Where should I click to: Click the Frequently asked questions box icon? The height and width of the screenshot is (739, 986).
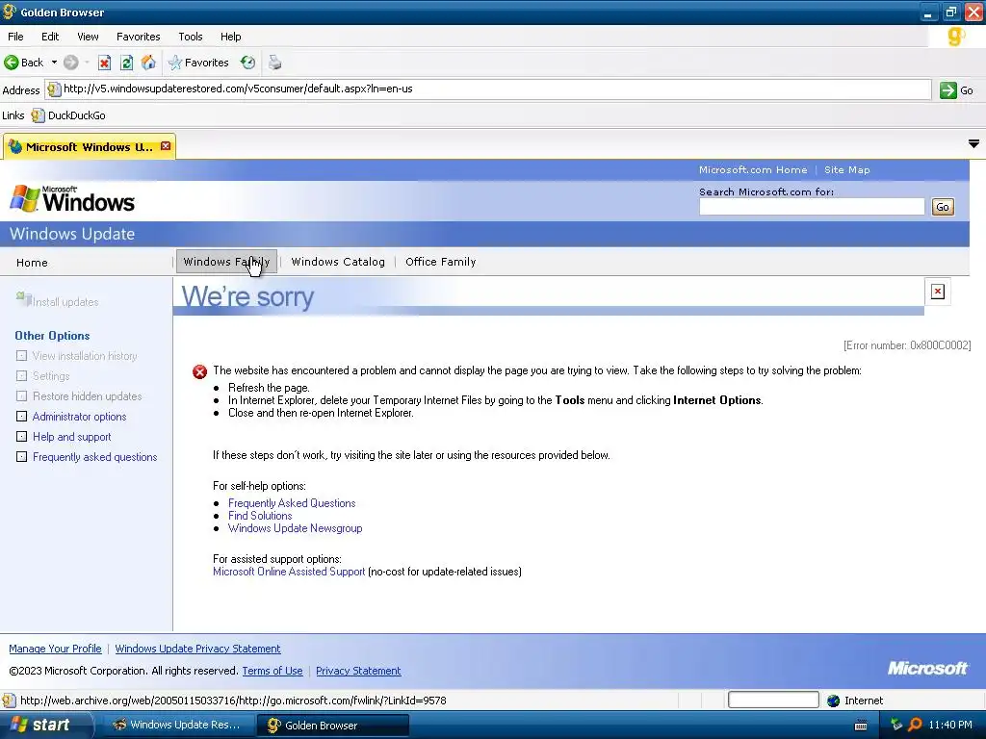pyautogui.click(x=21, y=456)
